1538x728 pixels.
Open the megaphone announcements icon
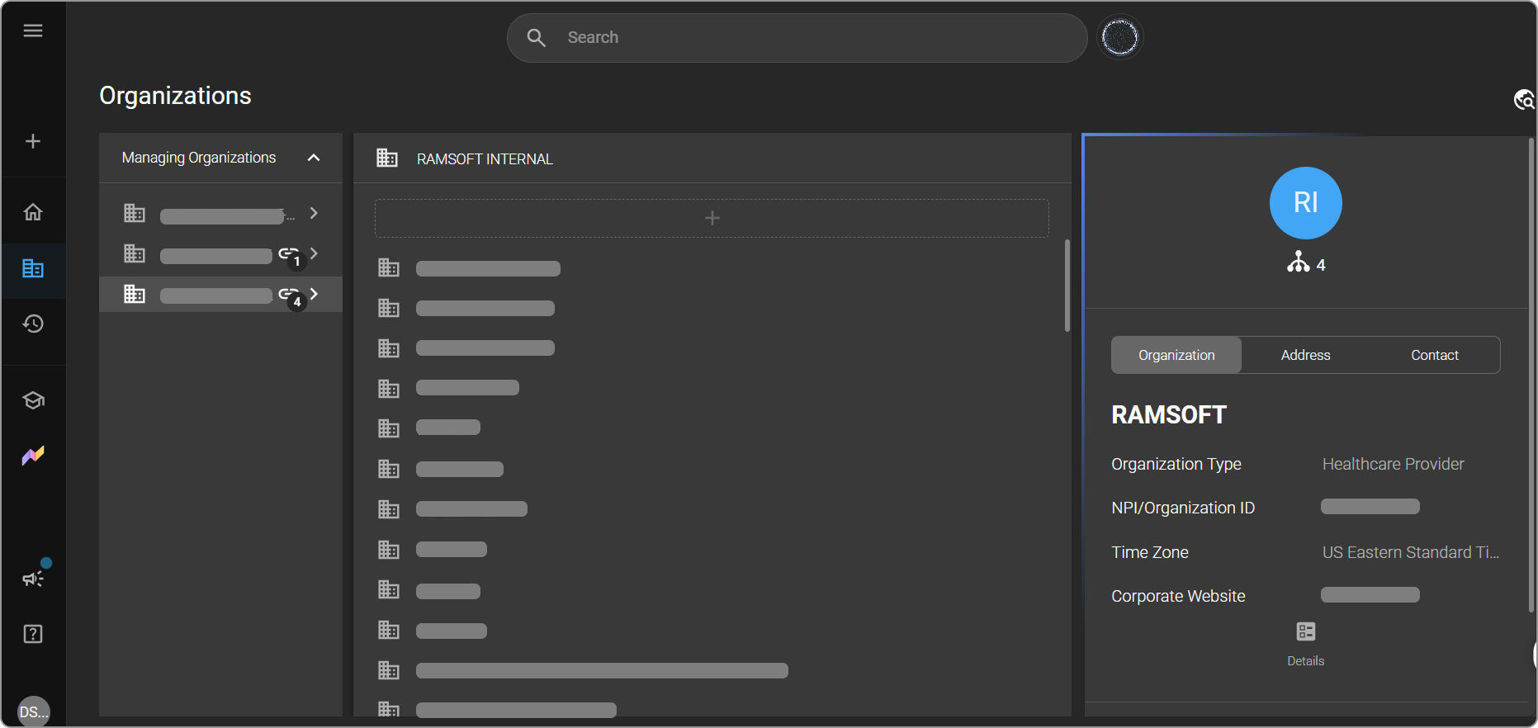(33, 578)
